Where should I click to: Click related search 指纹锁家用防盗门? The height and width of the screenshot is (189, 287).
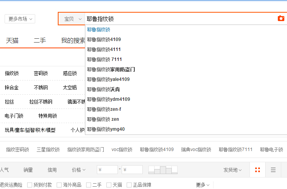pos(86,150)
